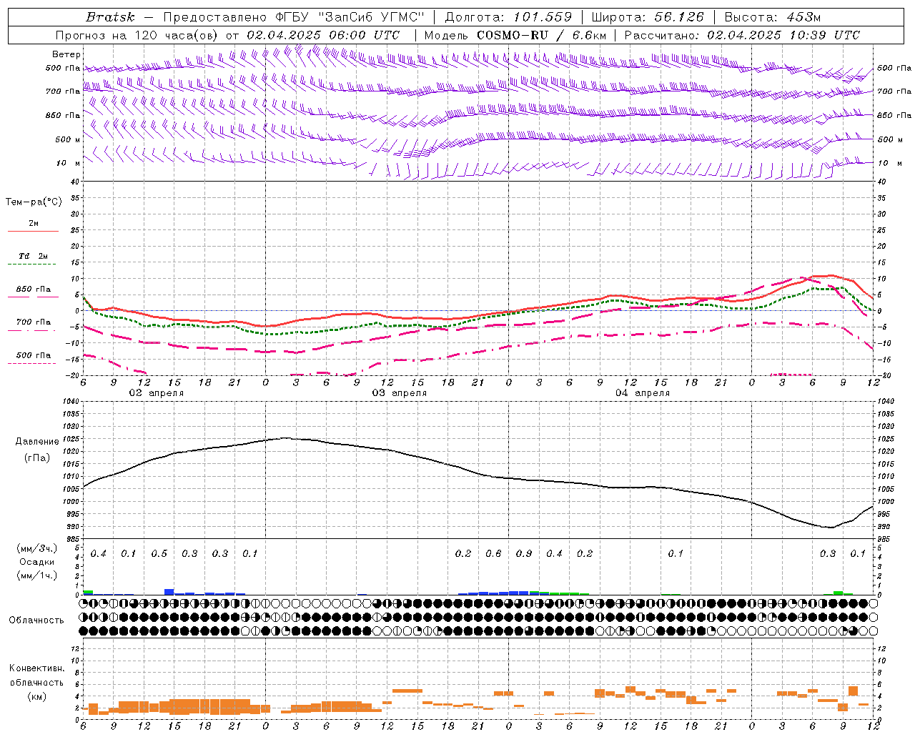Click the green dashed line sample under 'Td 2м'
The image size is (915, 732).
click(33, 264)
